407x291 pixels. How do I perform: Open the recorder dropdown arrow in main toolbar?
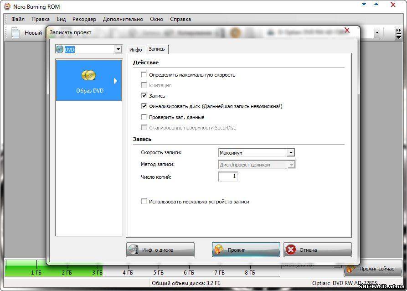377,33
